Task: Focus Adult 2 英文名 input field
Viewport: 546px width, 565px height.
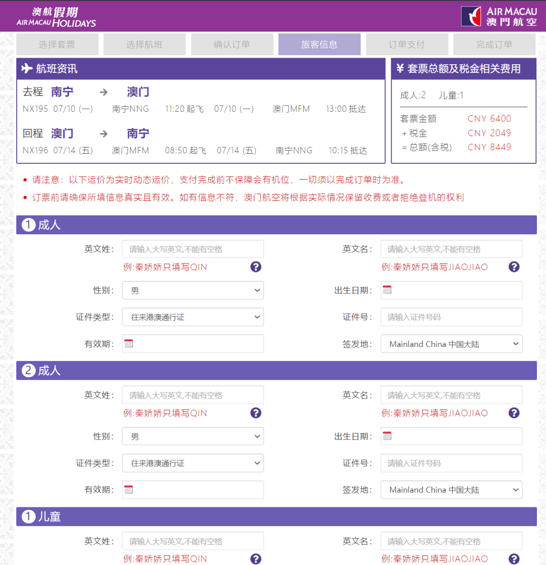Action: 451,395
